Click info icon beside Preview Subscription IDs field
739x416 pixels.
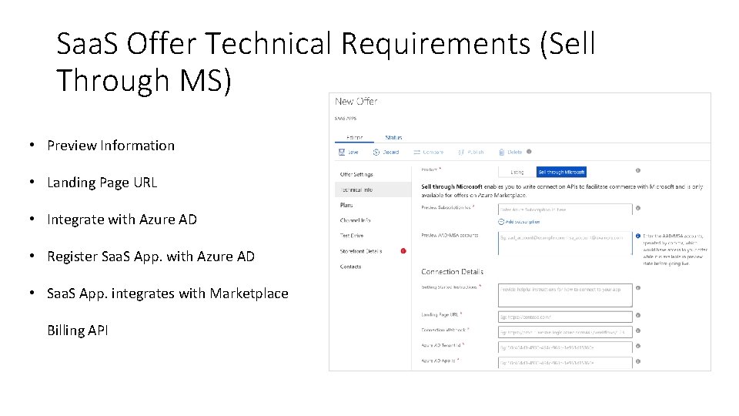tap(637, 208)
